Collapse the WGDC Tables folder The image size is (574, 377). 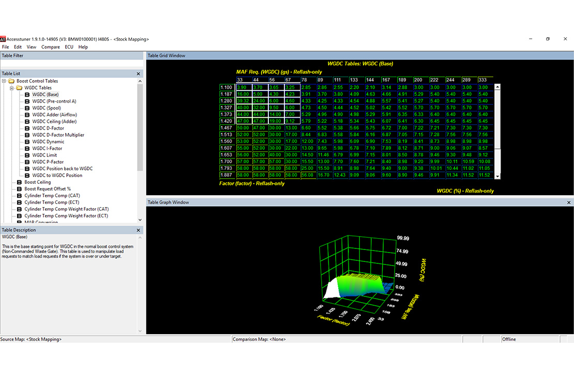click(x=12, y=88)
